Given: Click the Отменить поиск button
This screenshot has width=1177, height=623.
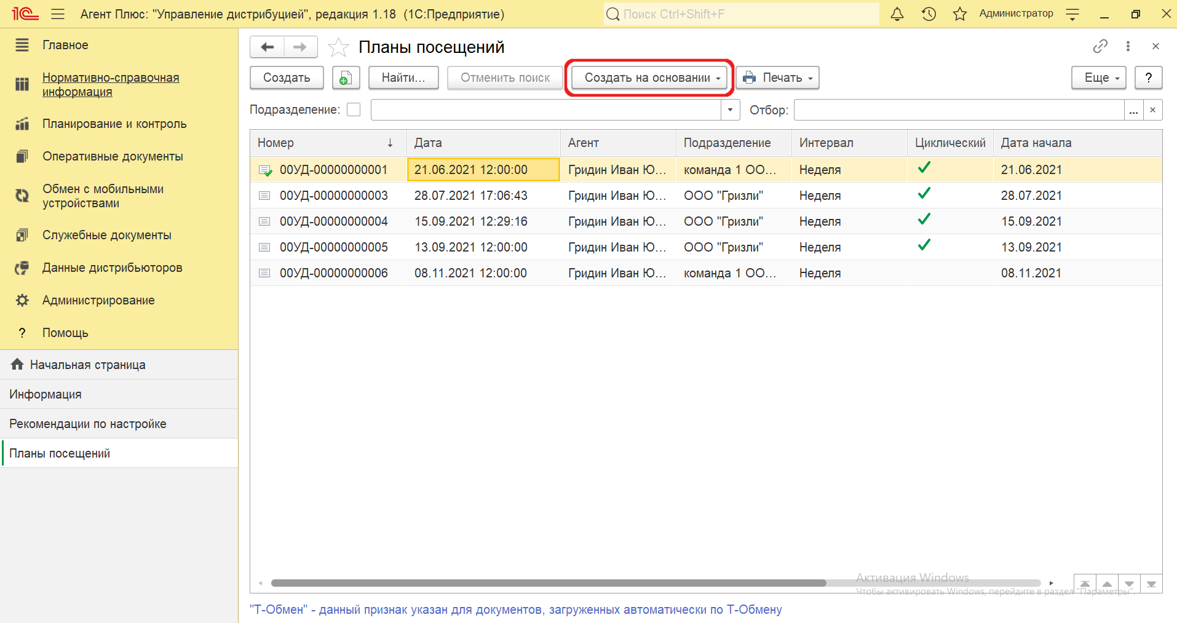Looking at the screenshot, I should coord(505,77).
